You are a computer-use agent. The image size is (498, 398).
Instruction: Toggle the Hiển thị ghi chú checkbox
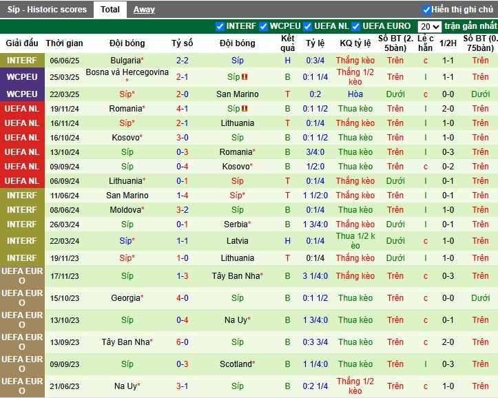pos(426,10)
